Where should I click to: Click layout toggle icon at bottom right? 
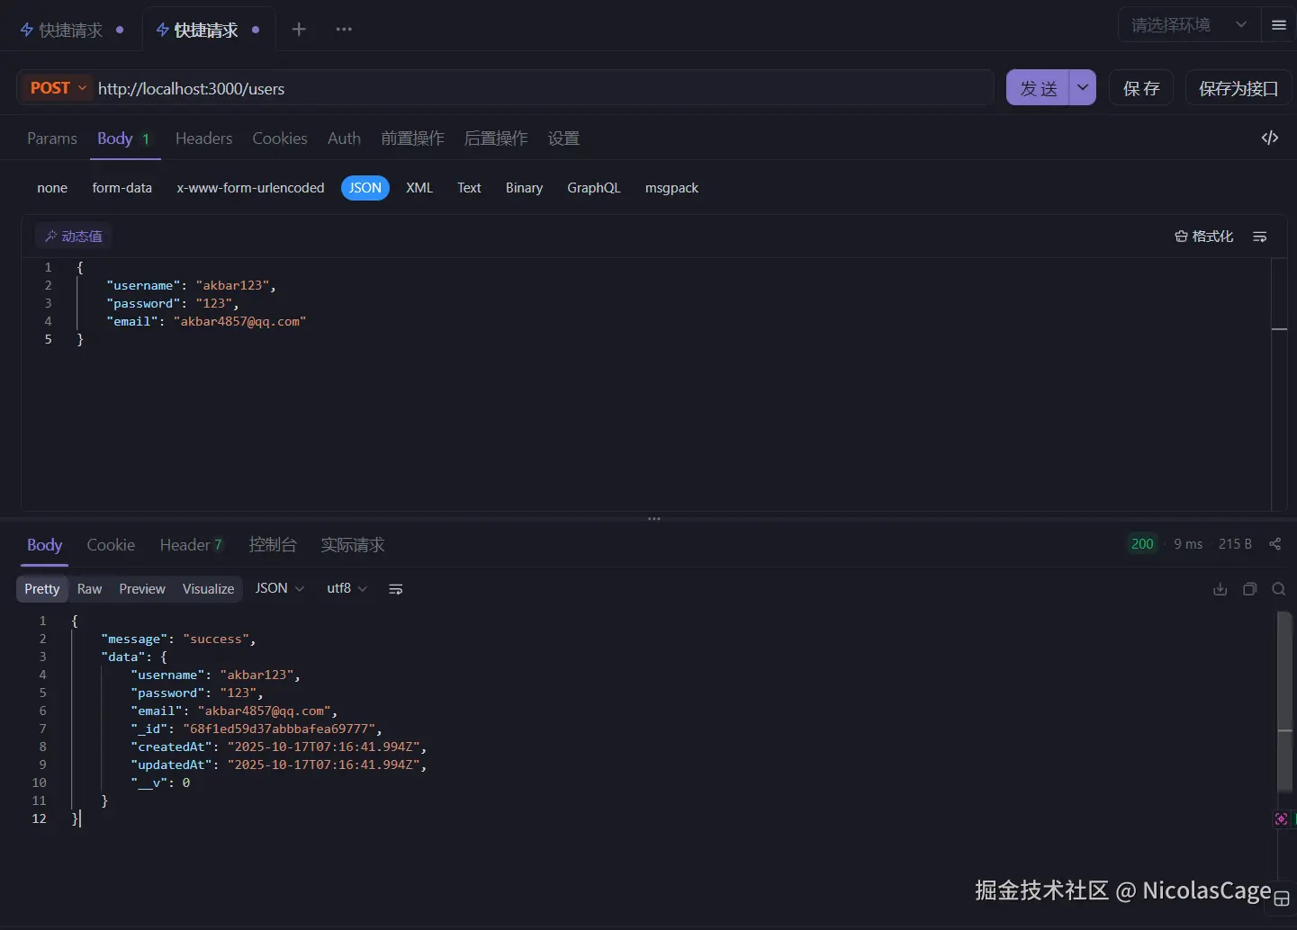pyautogui.click(x=1282, y=899)
